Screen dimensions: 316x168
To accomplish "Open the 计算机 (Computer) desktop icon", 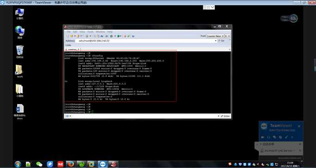I will pyautogui.click(x=20, y=14).
